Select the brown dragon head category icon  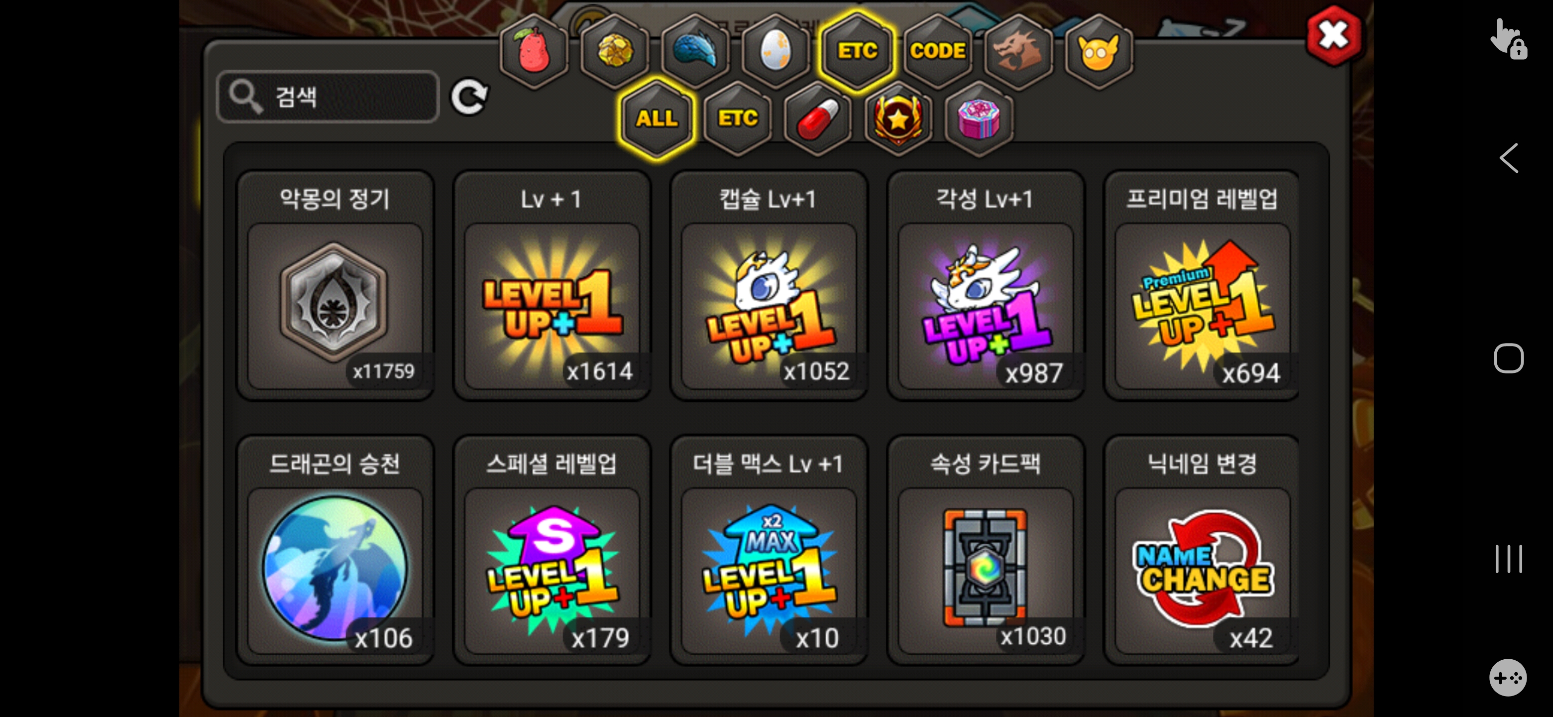(1018, 51)
